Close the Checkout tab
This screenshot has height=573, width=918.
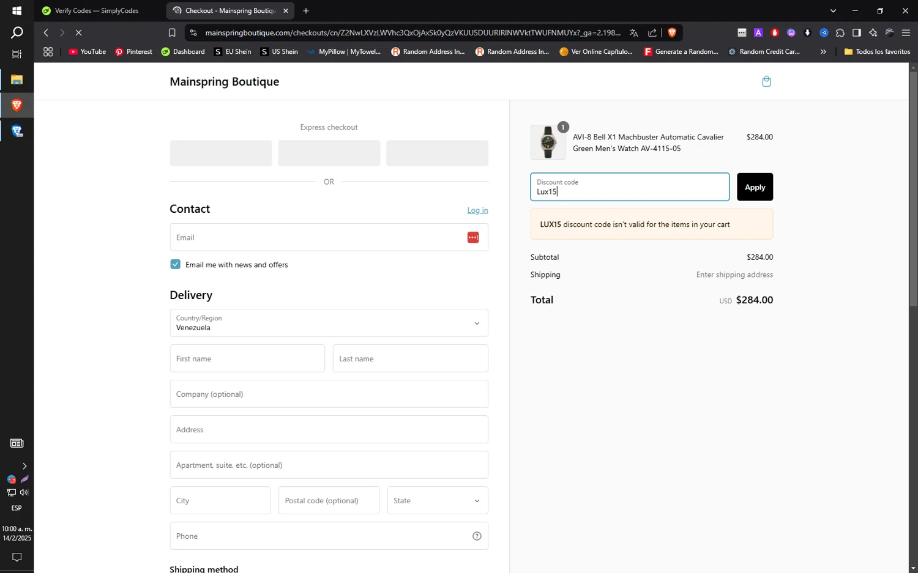(x=285, y=10)
